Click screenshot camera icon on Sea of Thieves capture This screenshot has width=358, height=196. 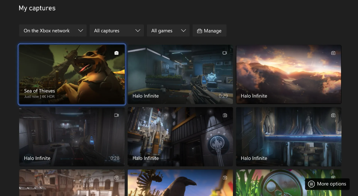(116, 53)
